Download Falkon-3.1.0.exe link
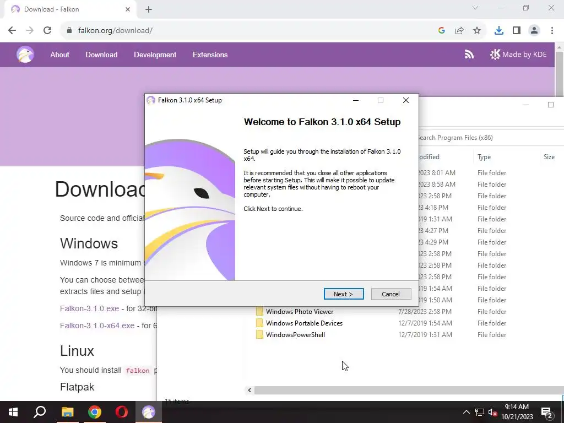 (90, 308)
